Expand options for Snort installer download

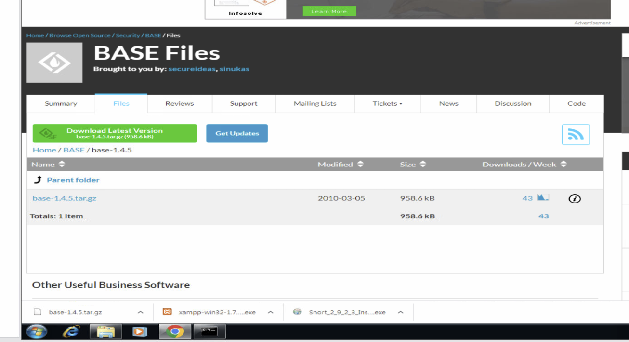pyautogui.click(x=400, y=312)
